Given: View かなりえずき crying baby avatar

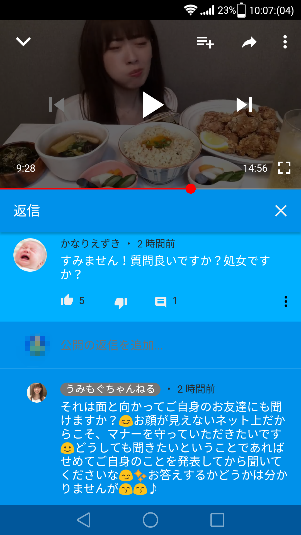Looking at the screenshot, I should [x=30, y=255].
